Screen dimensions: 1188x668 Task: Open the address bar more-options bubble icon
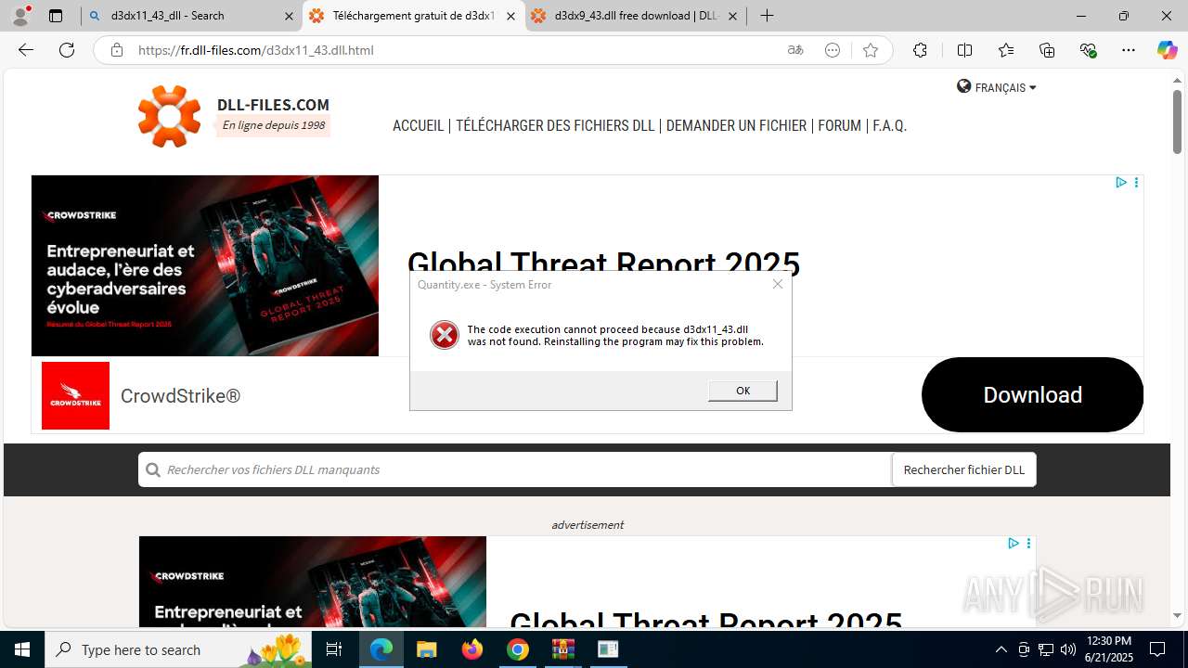(x=833, y=50)
